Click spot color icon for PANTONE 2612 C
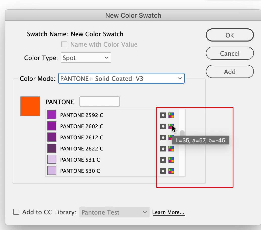Image resolution: width=261 pixels, height=230 pixels. click(x=163, y=138)
